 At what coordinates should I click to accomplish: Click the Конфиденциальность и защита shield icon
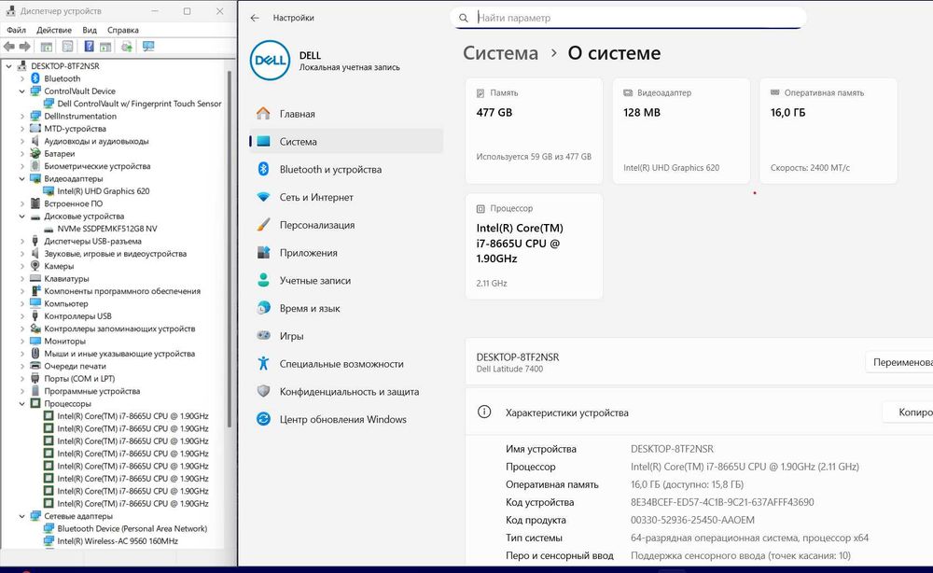pyautogui.click(x=264, y=391)
